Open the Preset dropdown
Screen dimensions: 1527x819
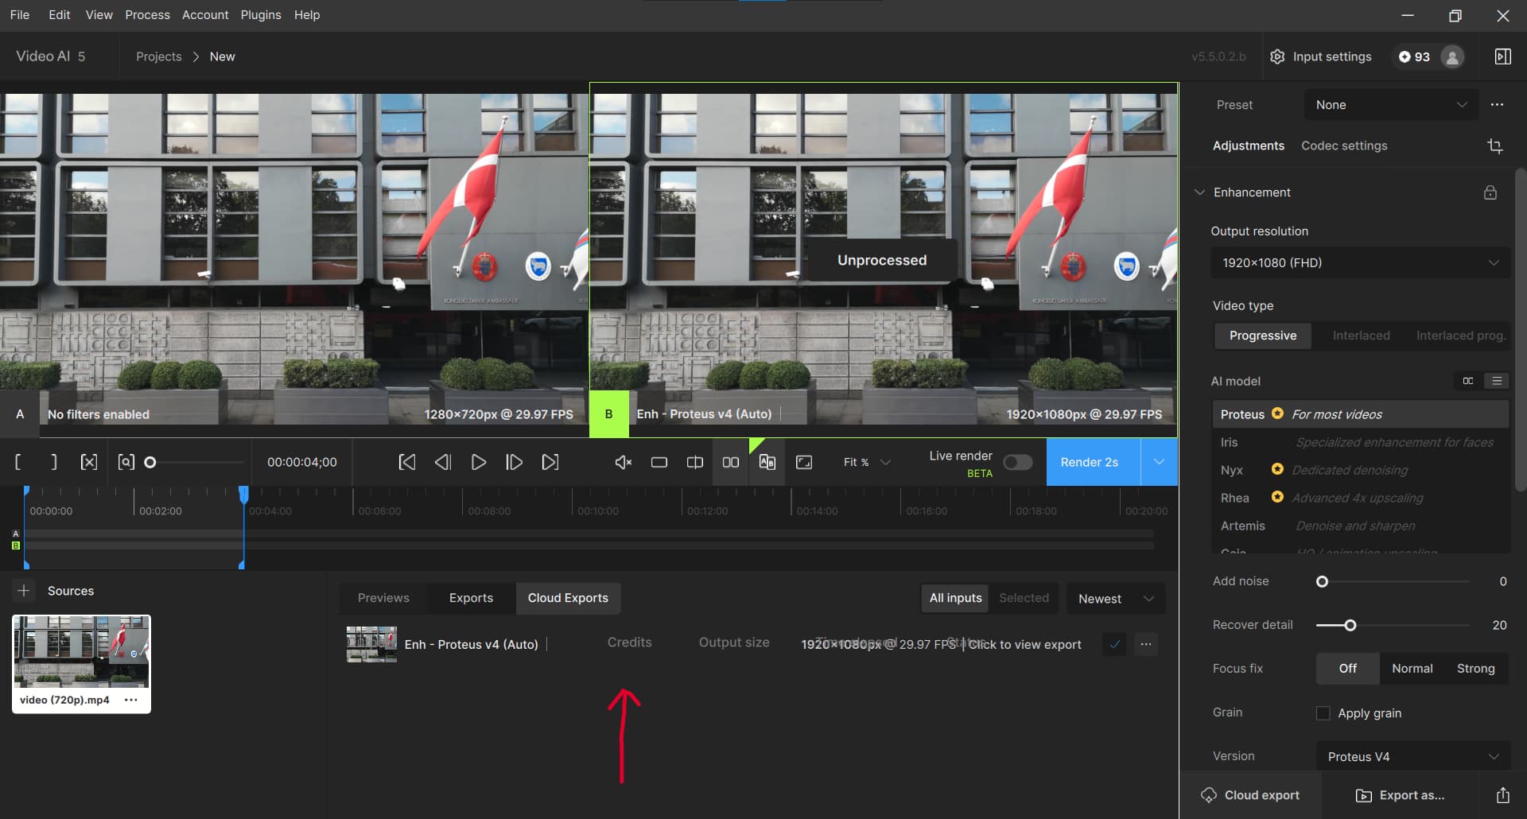1390,105
